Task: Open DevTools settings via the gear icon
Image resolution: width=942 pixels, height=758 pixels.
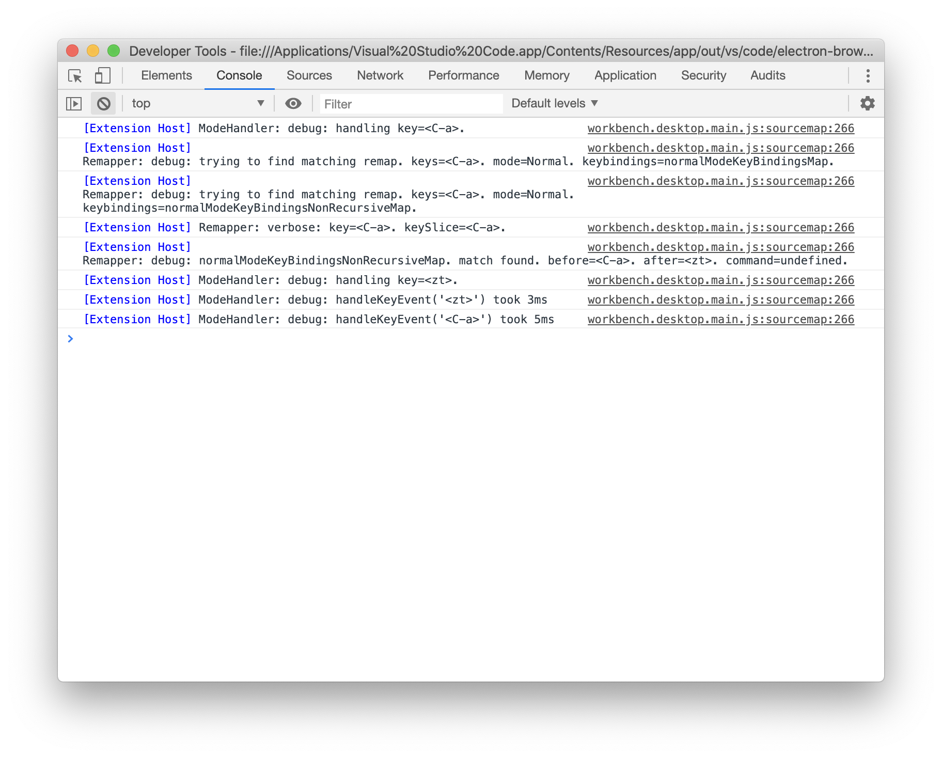Action: pos(867,103)
